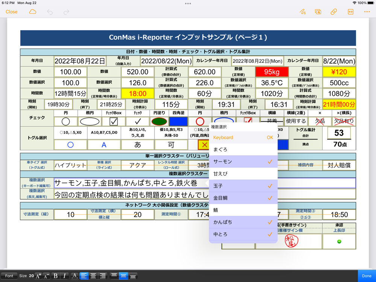Select 甘えび in the list
Viewport: 376px width, 282px height.
[243, 174]
